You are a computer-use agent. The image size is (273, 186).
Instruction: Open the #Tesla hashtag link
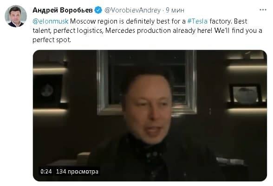tap(197, 21)
